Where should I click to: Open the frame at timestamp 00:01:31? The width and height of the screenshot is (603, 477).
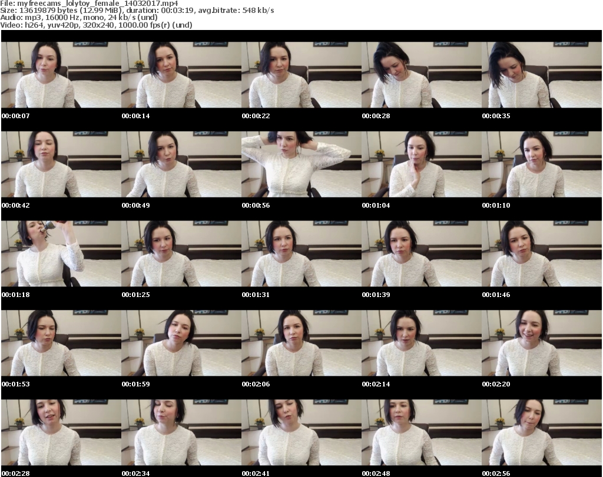click(x=301, y=254)
